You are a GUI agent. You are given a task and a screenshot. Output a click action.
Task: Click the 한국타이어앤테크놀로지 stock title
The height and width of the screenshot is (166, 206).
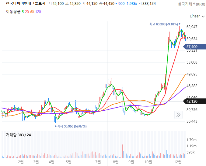(26, 4)
